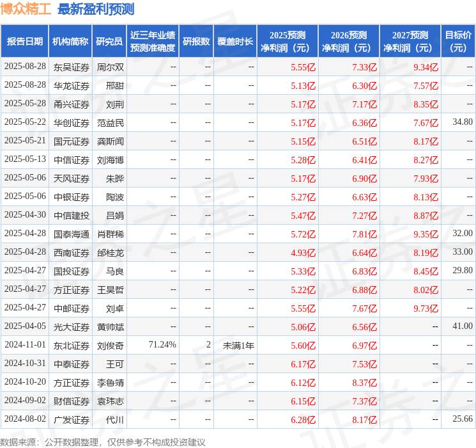
Task: Click the 华创证券 institution cell
Action: (x=72, y=123)
